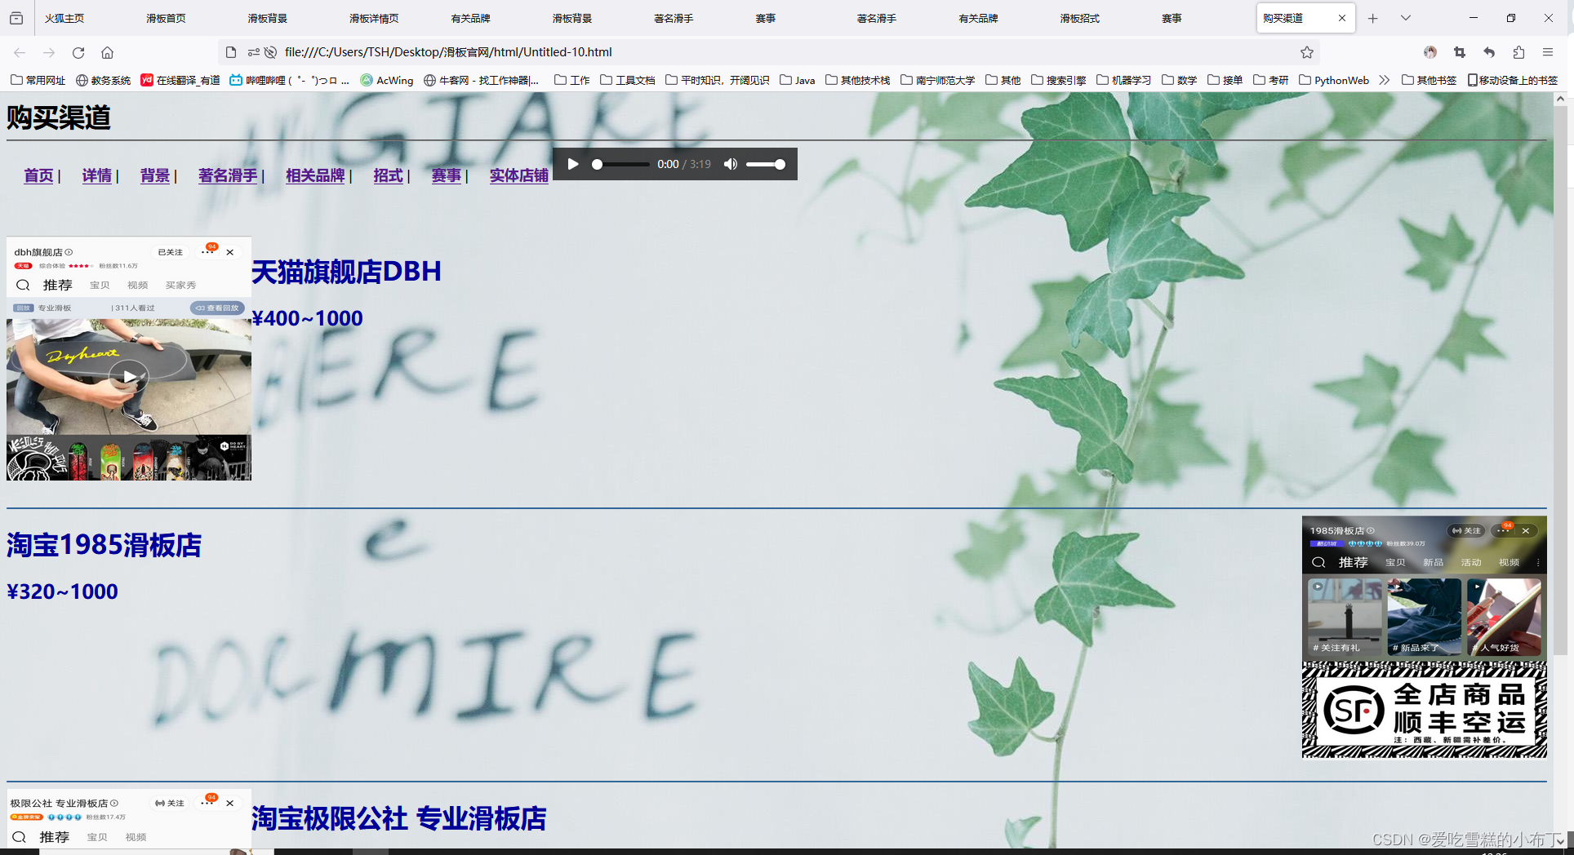The image size is (1574, 855).
Task: Click the 天猫旗舰店DBH heading
Action: [346, 271]
